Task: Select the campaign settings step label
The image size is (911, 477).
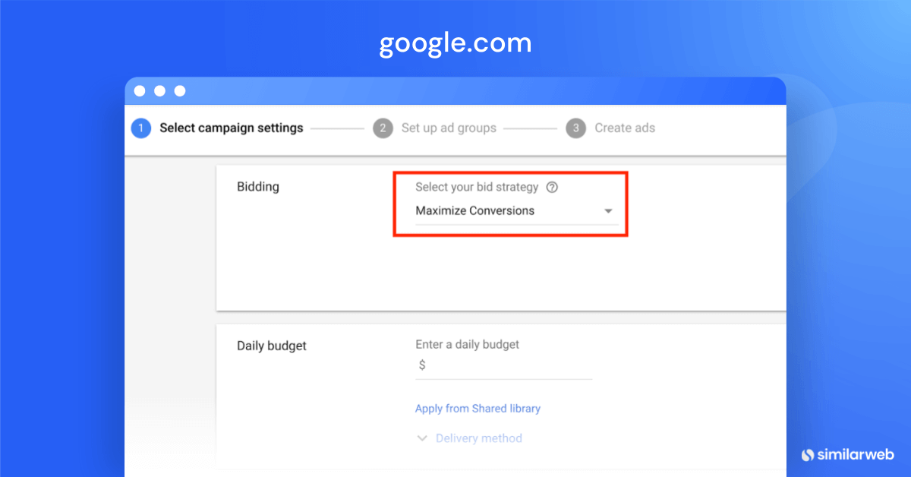Action: 231,128
